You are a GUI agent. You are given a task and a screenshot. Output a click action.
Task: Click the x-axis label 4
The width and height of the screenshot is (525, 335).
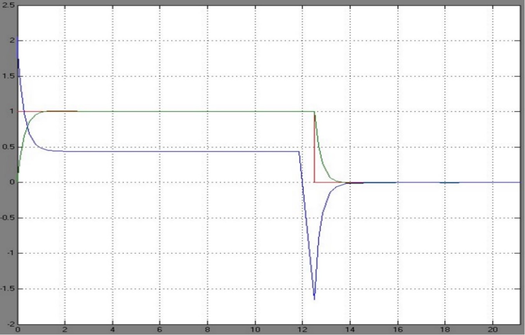112,331
